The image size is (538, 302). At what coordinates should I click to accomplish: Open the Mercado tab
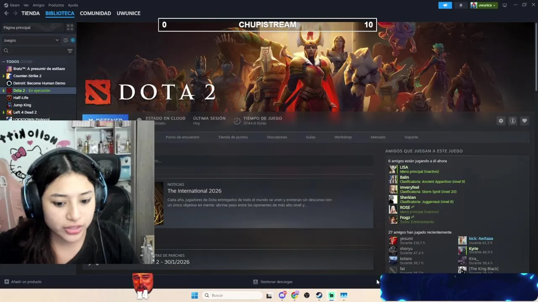coord(378,137)
